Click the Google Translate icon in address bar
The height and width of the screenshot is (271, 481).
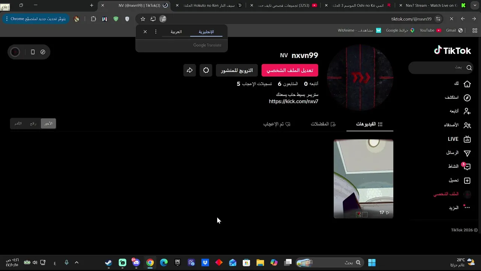click(x=163, y=19)
